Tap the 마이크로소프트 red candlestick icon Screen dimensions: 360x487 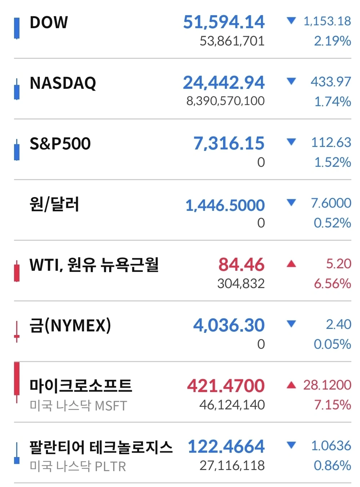coord(17,383)
